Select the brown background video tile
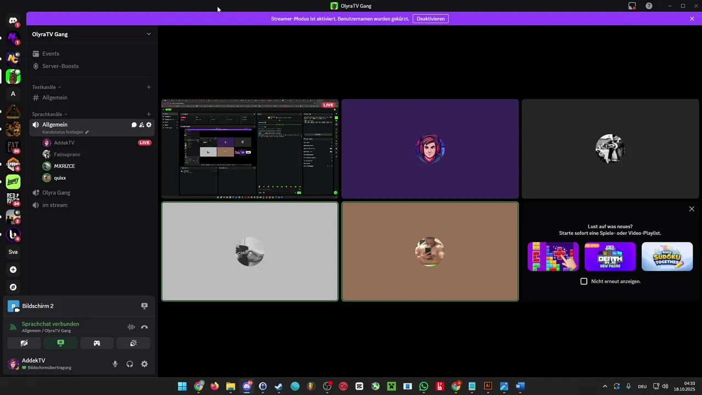The image size is (702, 395). click(x=430, y=252)
